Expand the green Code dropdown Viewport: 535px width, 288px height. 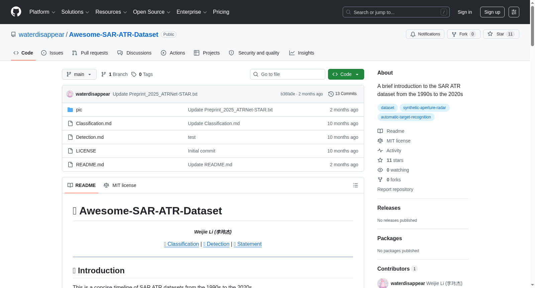(346, 74)
